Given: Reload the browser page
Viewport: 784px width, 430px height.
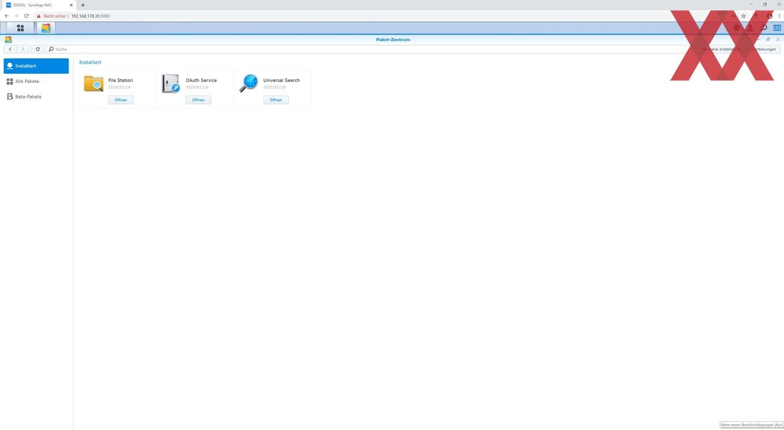Looking at the screenshot, I should (26, 16).
